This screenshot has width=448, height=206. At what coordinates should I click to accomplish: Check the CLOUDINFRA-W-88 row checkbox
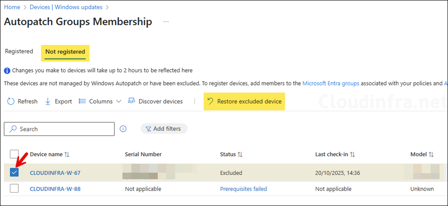[14, 188]
